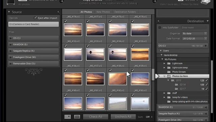Select the O:\(Camera or Card Reader) device

33,24
